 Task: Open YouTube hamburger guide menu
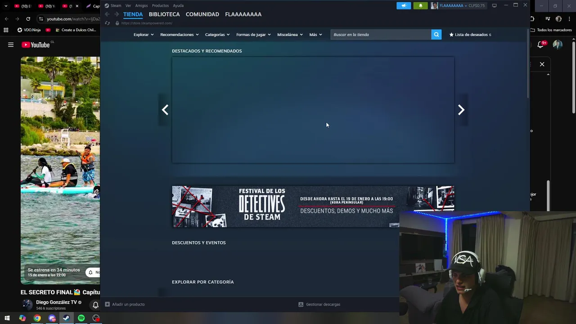click(x=11, y=45)
